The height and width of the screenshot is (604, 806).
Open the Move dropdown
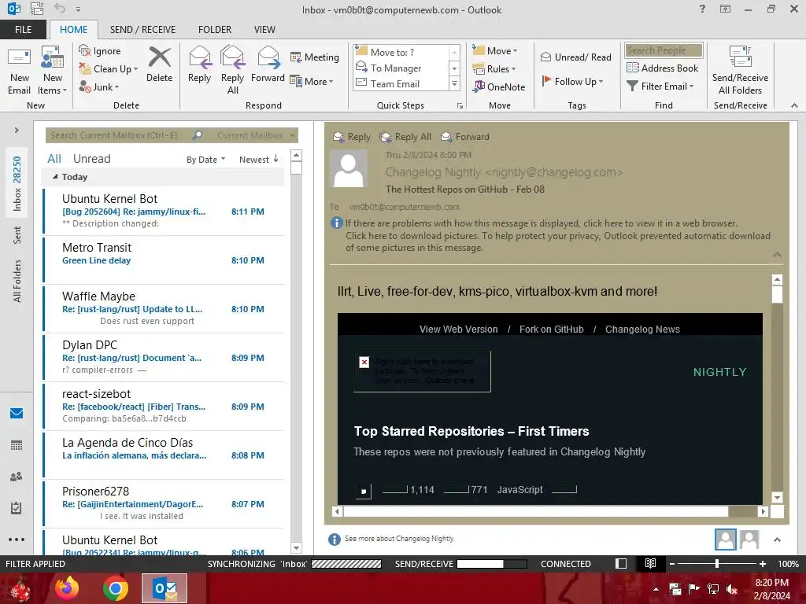point(495,50)
